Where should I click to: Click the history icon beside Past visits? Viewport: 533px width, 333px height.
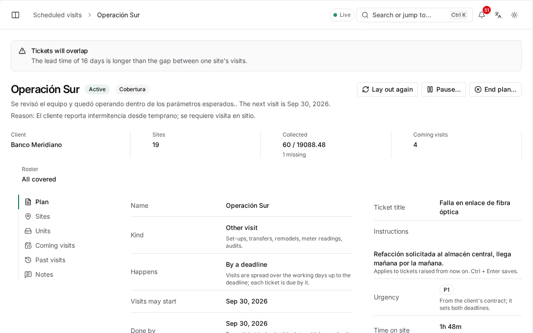pyautogui.click(x=28, y=260)
